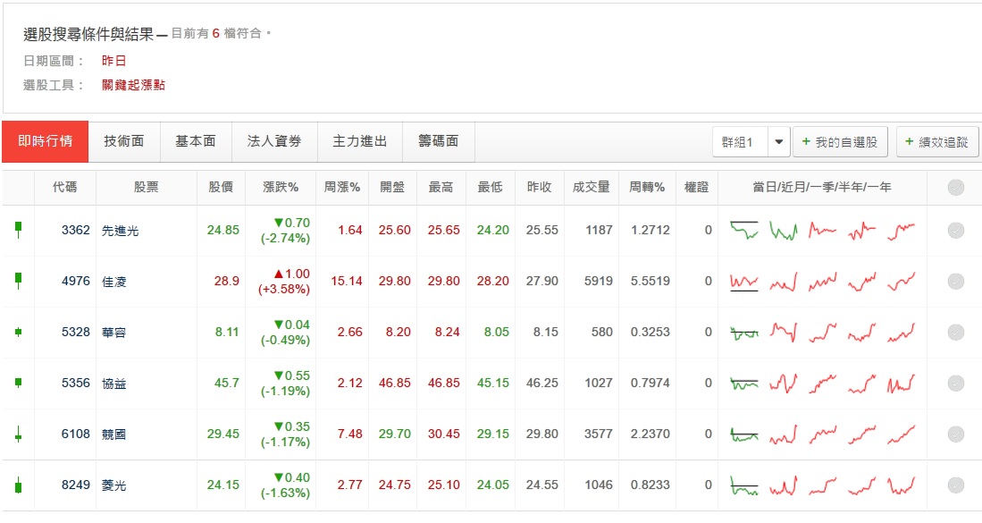Click candlestick icon for 菱光 row
Image resolution: width=982 pixels, height=523 pixels.
[18, 485]
